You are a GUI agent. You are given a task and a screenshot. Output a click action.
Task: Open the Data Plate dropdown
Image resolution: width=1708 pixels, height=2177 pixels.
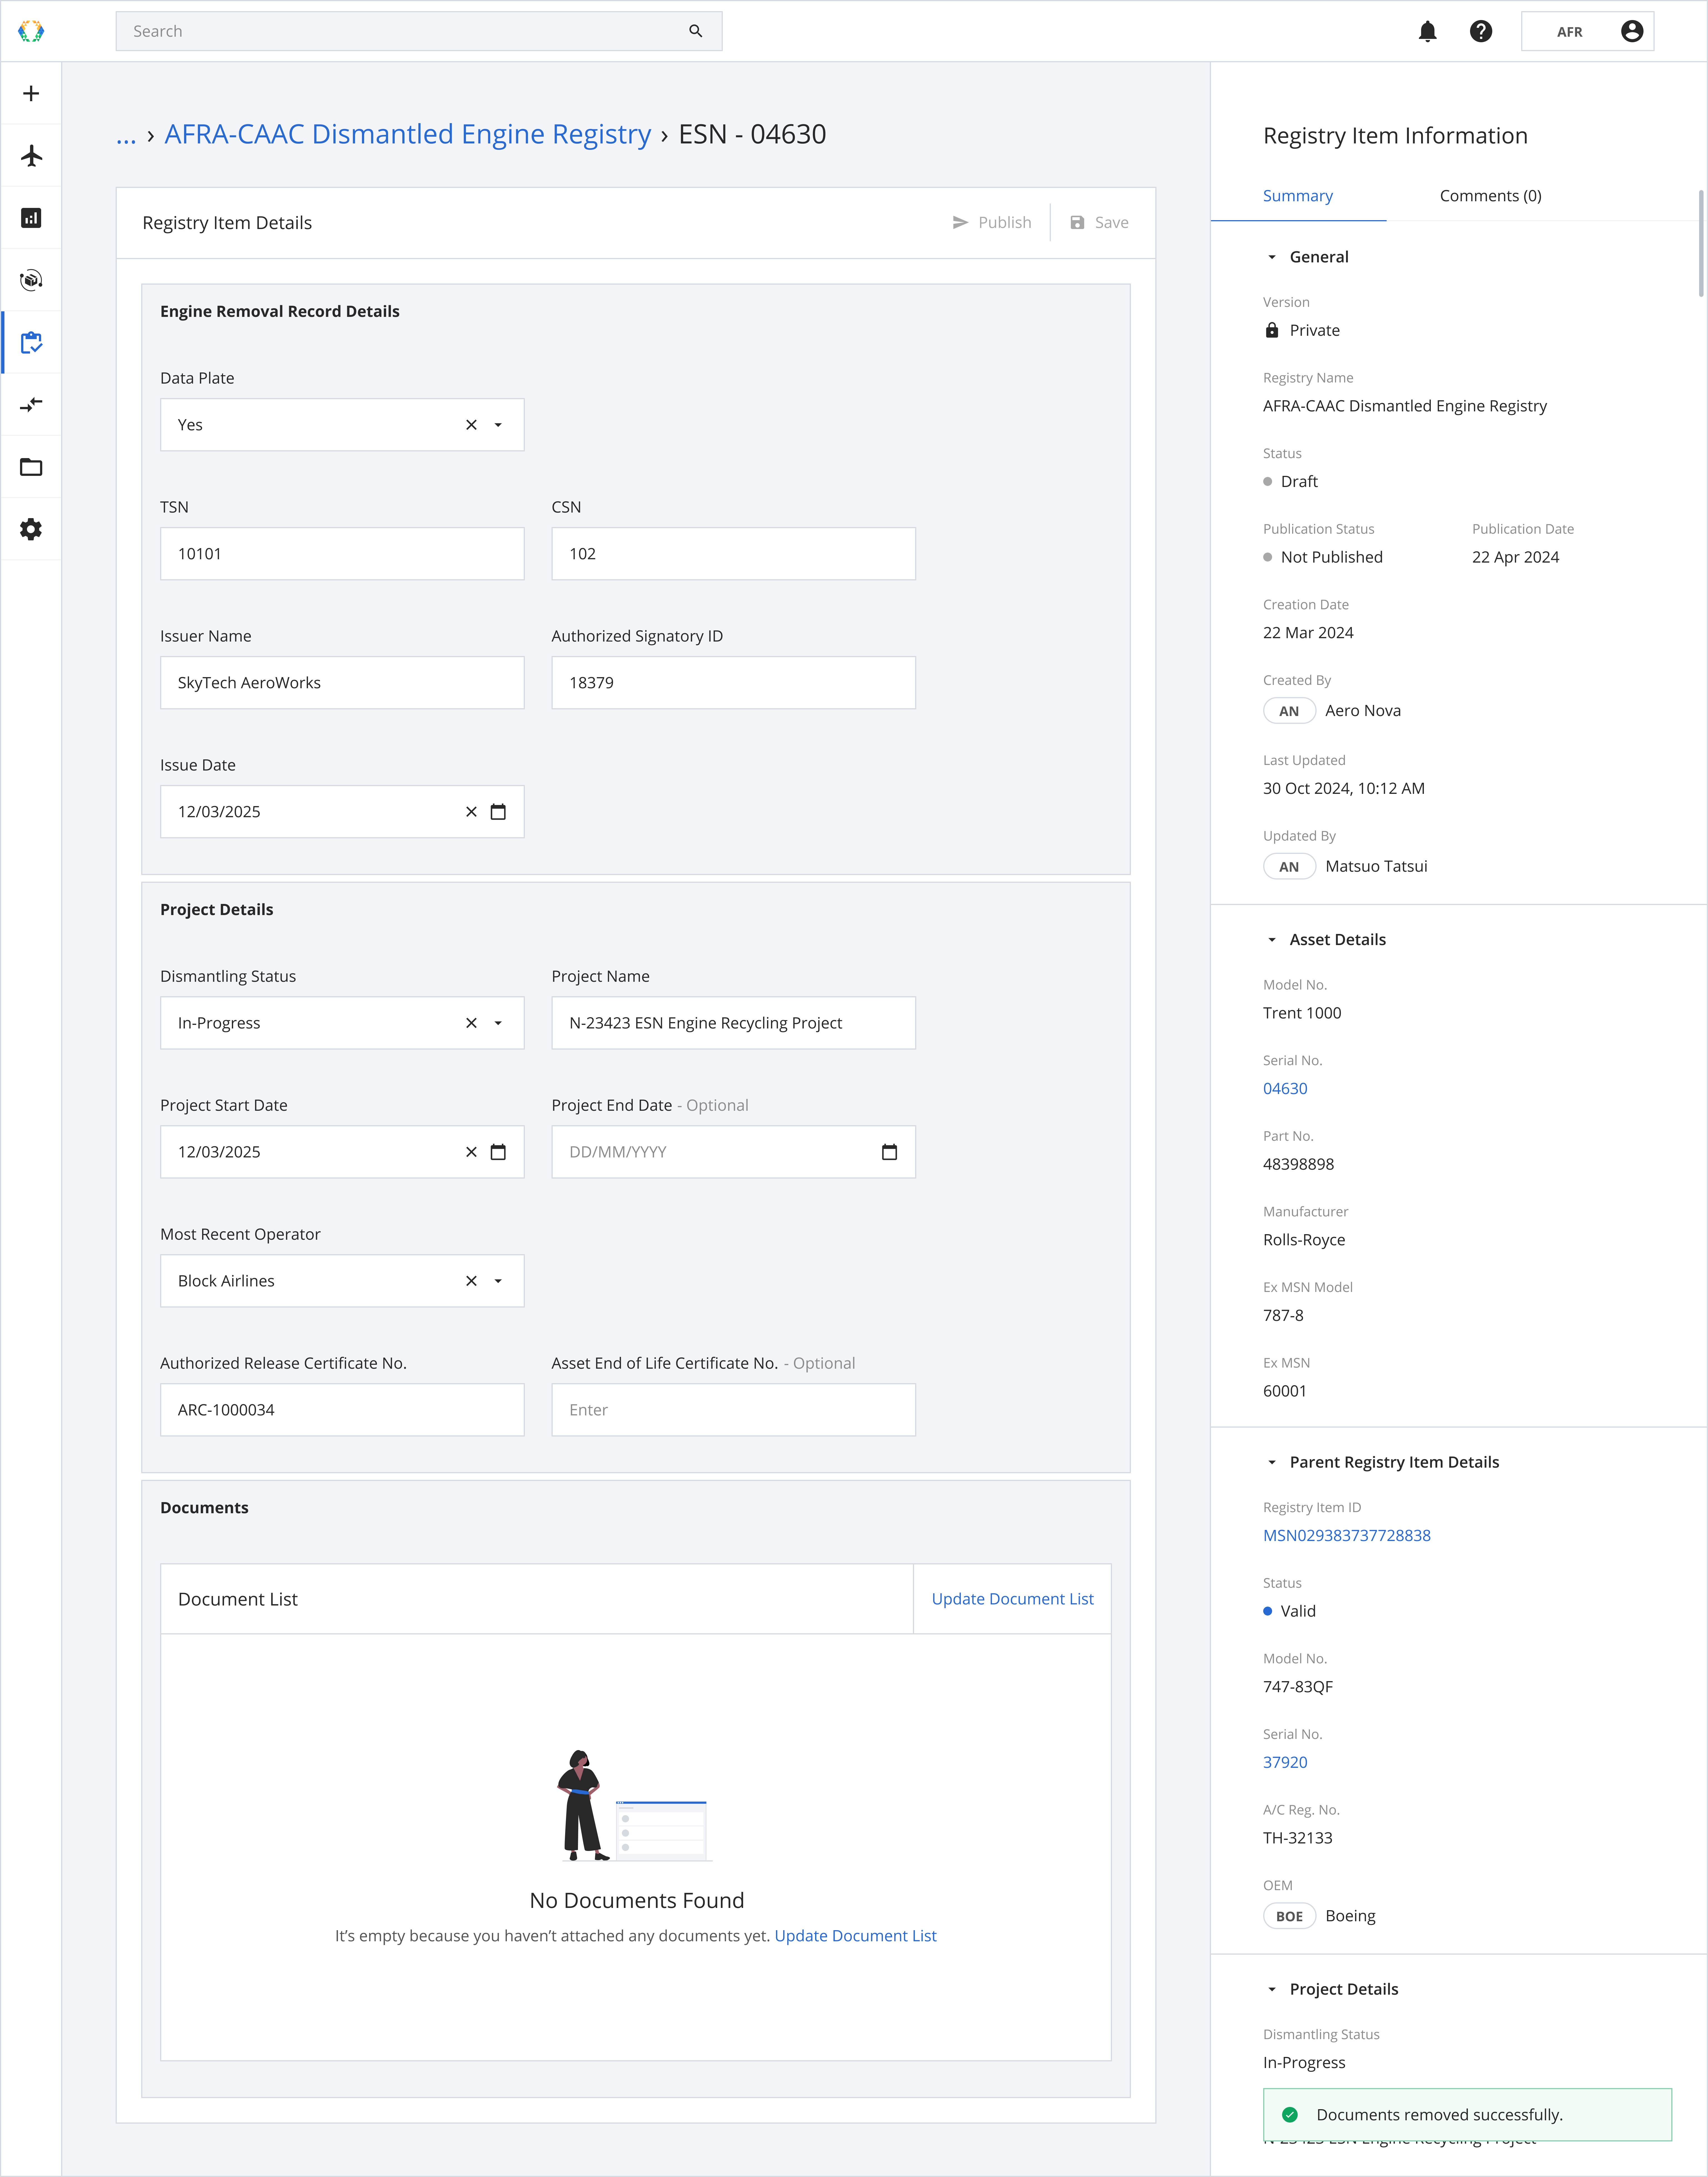pos(498,425)
